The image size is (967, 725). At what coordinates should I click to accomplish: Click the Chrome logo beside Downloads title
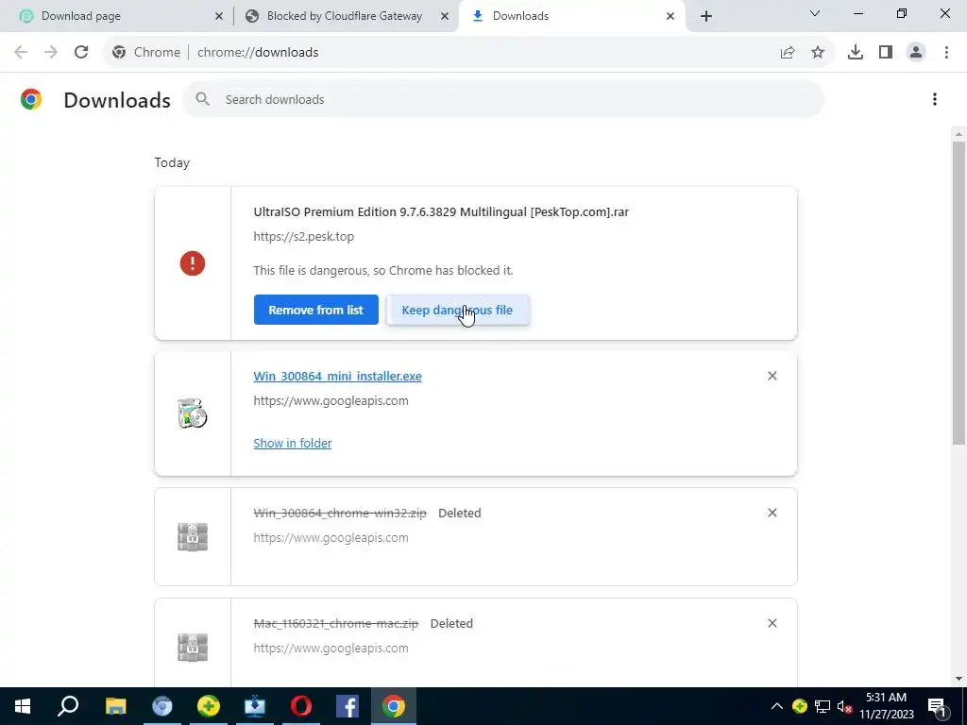pos(31,99)
